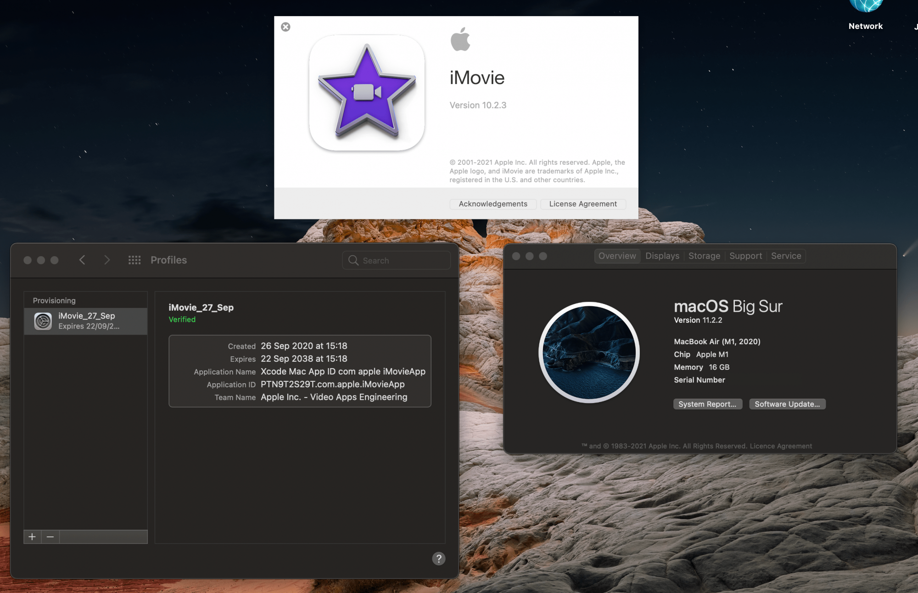Open Profiles help question mark
Viewport: 918px width, 593px height.
tap(439, 559)
